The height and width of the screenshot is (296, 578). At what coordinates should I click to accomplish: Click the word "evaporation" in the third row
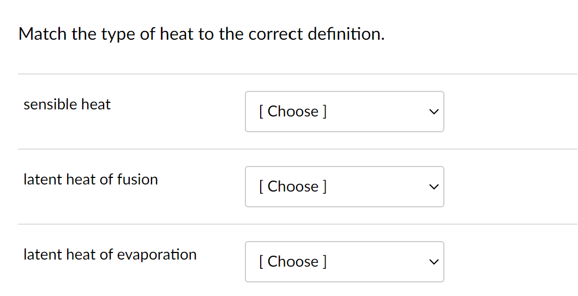tap(157, 255)
